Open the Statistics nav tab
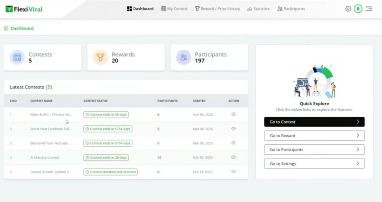382x202 pixels. point(258,9)
